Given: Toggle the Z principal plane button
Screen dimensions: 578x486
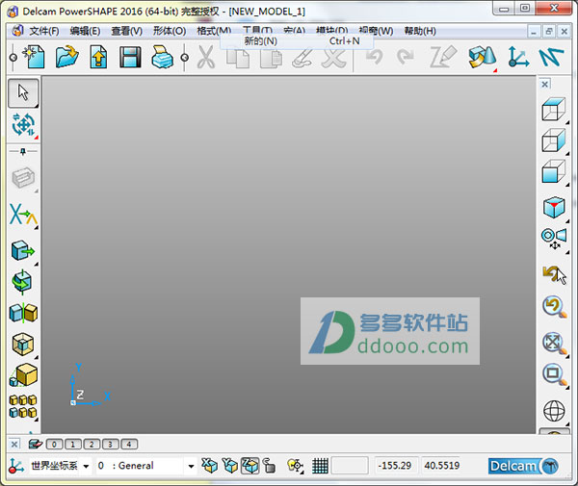Looking at the screenshot, I should pos(250,466).
